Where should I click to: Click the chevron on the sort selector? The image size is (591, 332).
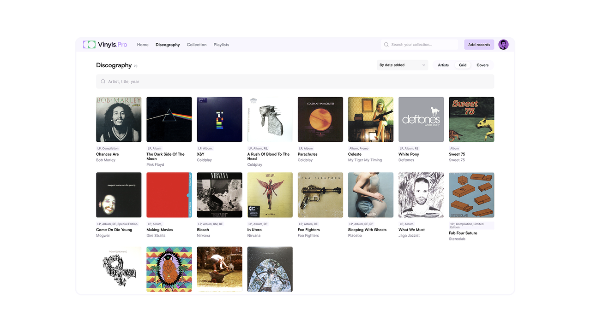423,65
